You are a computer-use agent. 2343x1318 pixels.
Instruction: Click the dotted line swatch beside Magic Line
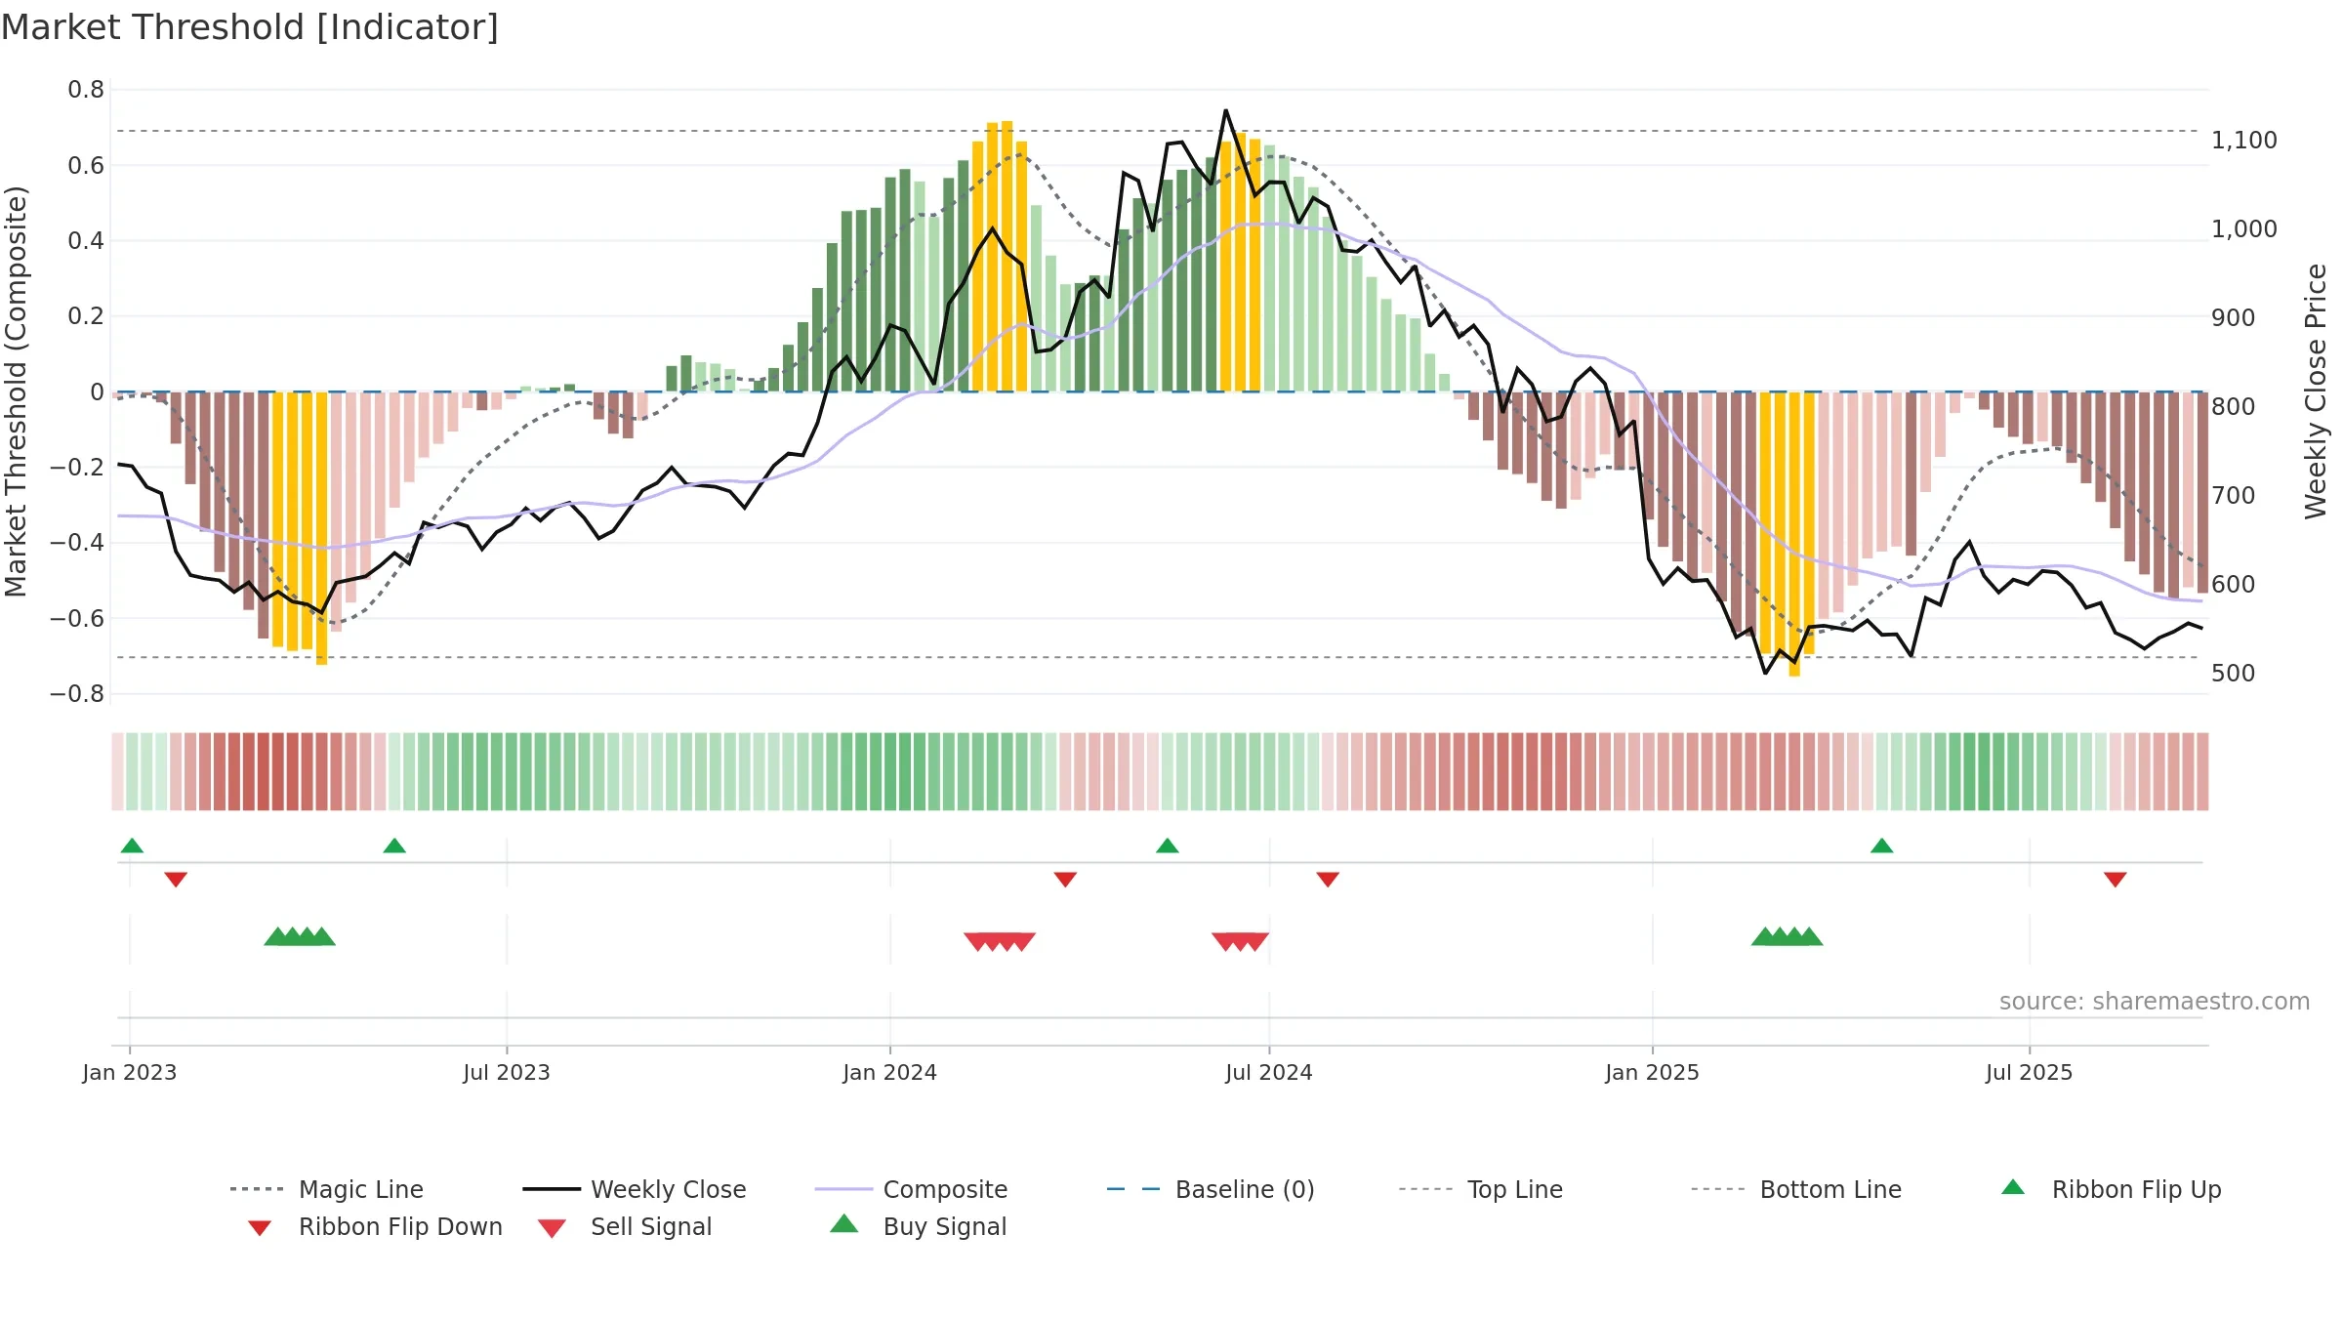tap(257, 1189)
